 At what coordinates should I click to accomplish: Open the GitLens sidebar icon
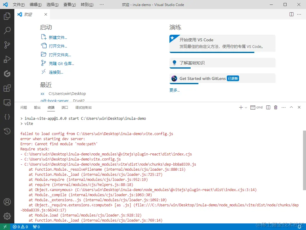pyautogui.click(x=7, y=74)
